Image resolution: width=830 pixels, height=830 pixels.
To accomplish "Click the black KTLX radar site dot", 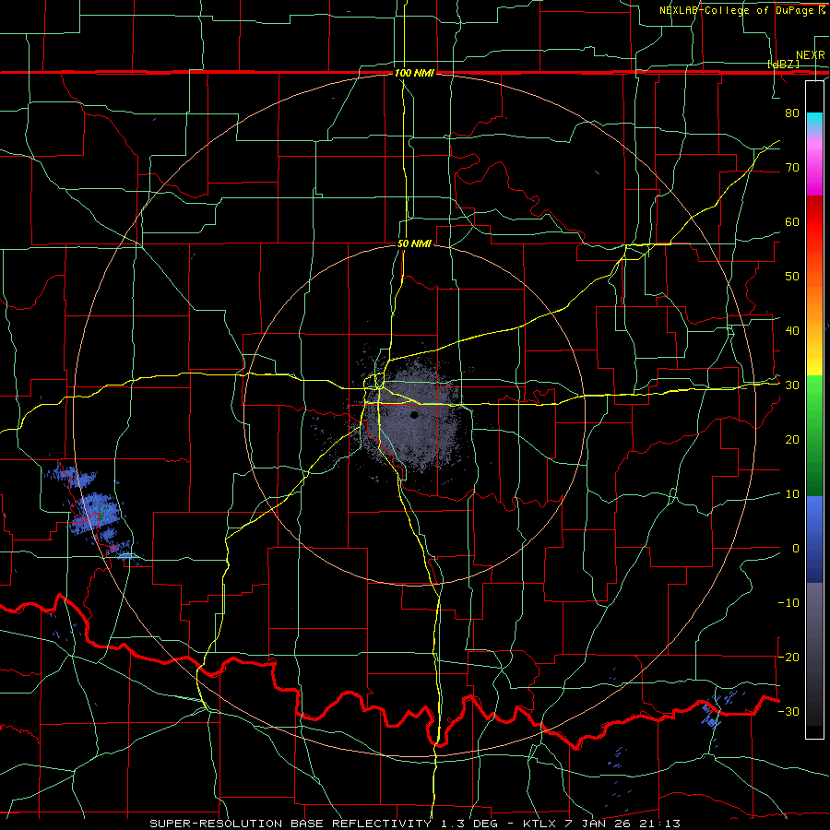I will [x=414, y=415].
